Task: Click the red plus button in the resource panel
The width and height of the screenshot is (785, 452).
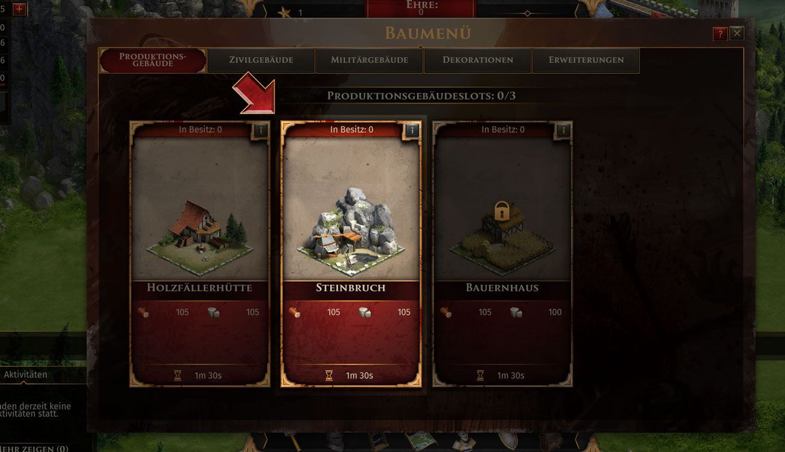Action: tap(19, 8)
